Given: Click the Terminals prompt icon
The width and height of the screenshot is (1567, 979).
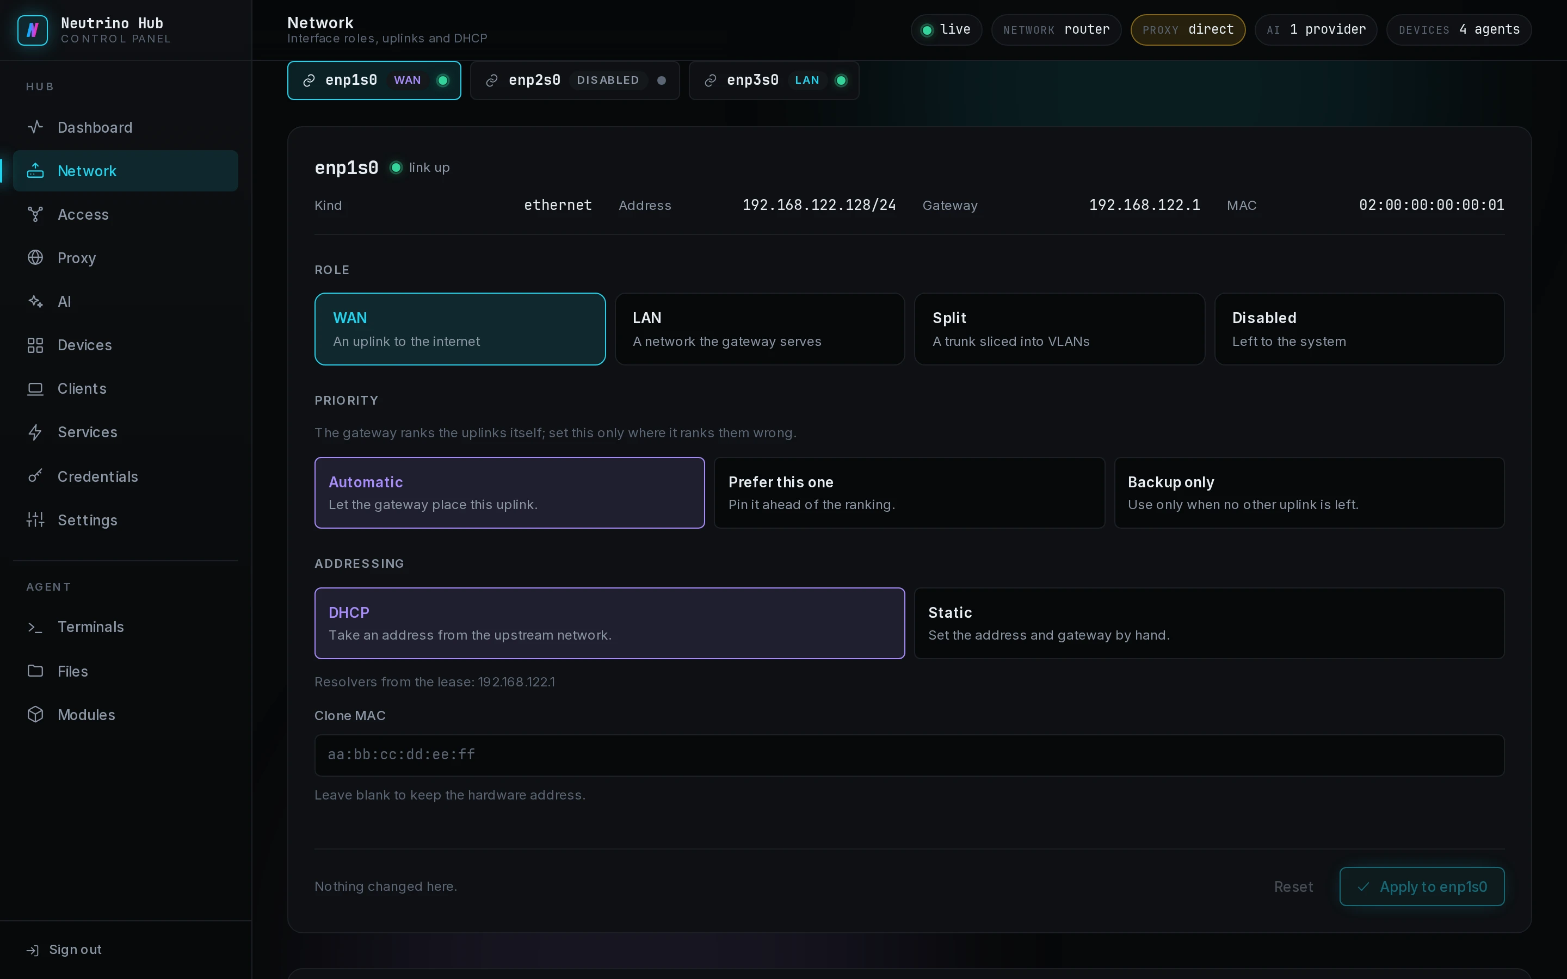Looking at the screenshot, I should pyautogui.click(x=35, y=627).
